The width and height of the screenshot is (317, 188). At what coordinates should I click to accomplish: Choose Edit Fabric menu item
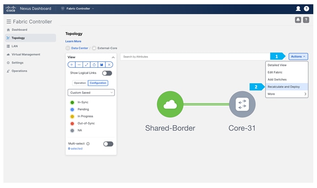pos(287,72)
